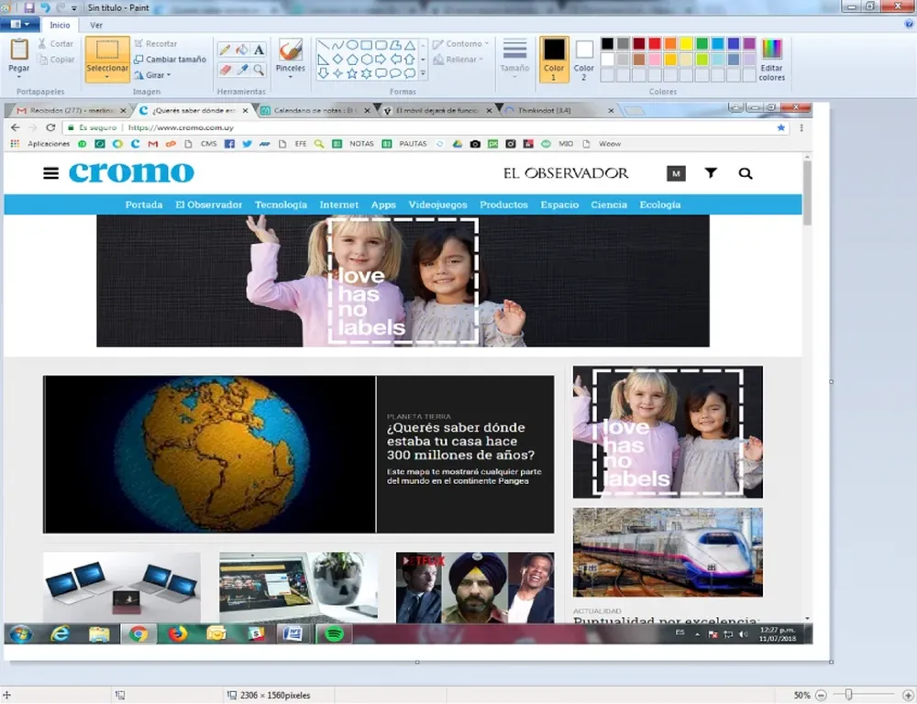Pick the Eraser tool
Image resolution: width=917 pixels, height=704 pixels.
click(226, 70)
